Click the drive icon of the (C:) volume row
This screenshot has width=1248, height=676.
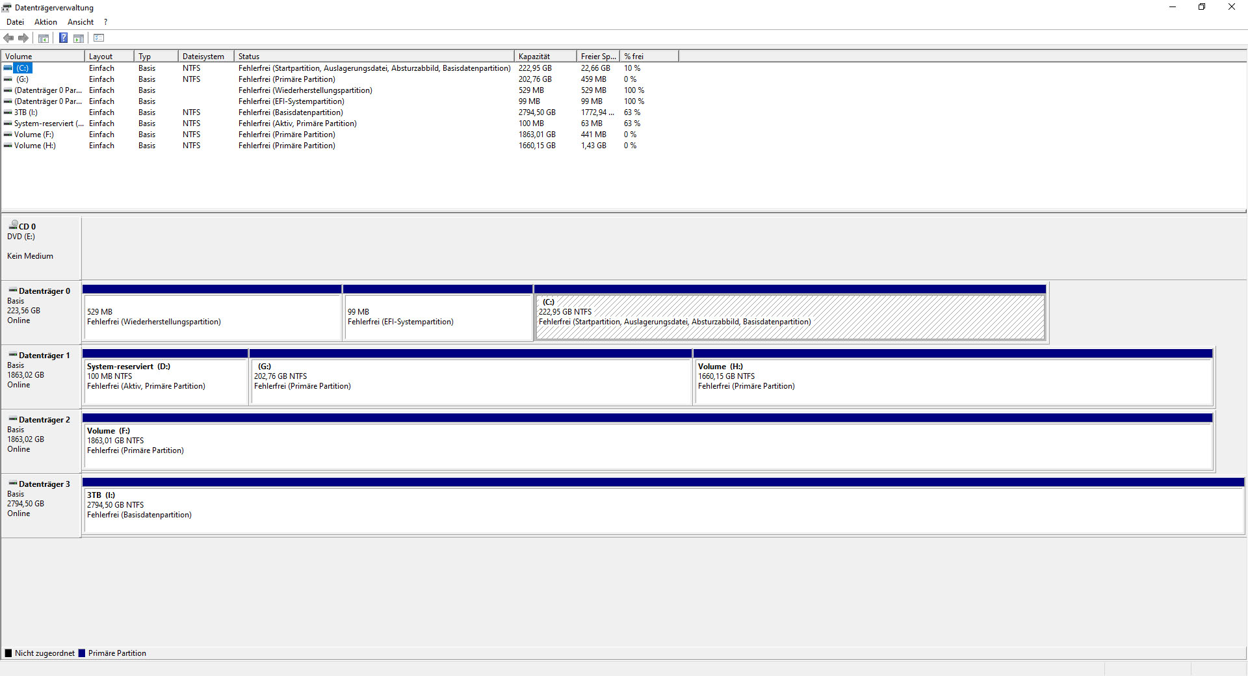click(8, 68)
